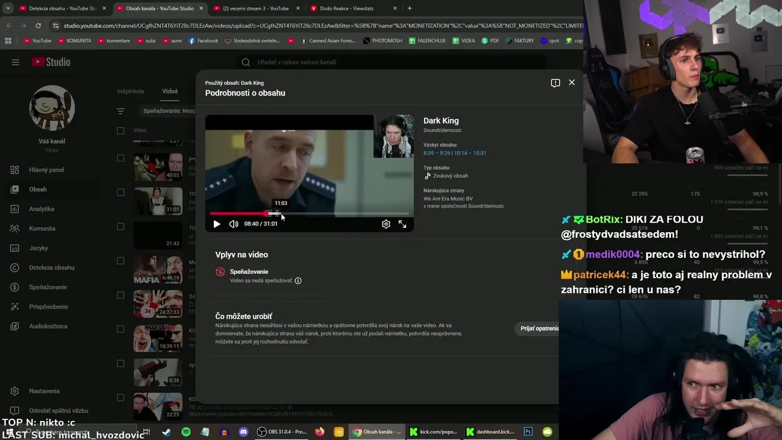Switch to 'Detekcia obsahu' browser tab

[x=62, y=9]
